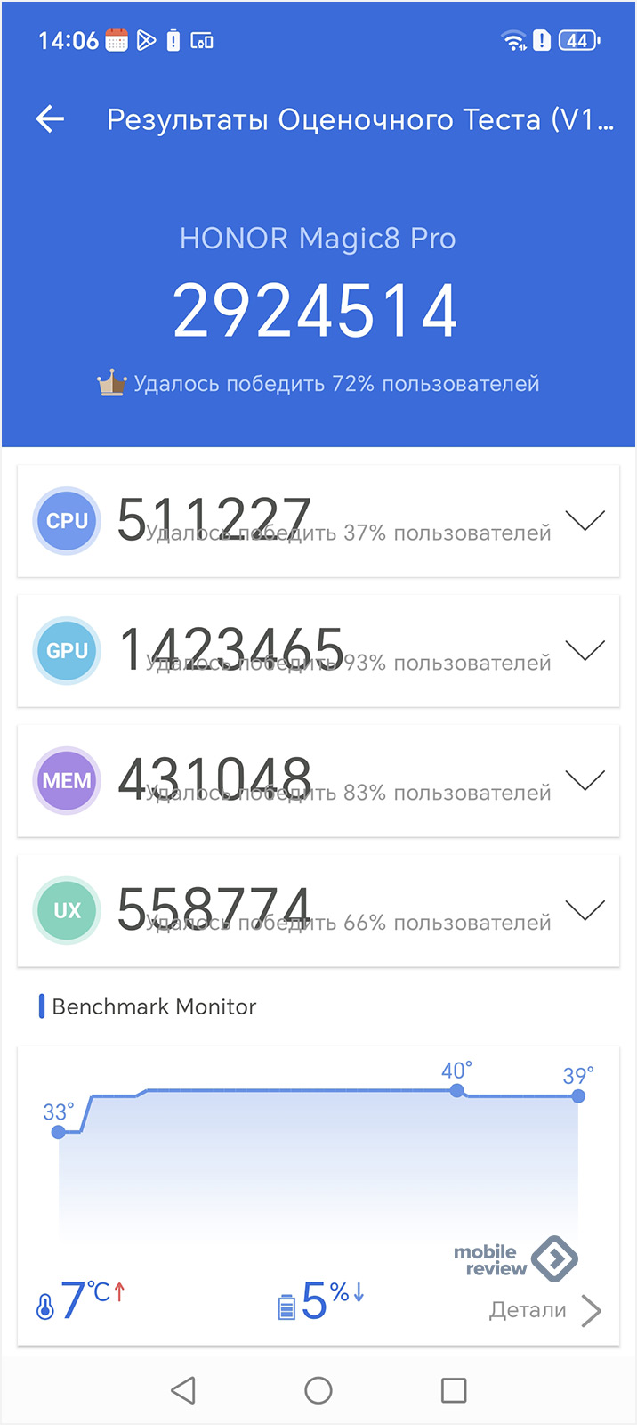Expand the MEM score details chevron
Viewport: 637px width, 1425px height.
click(585, 781)
